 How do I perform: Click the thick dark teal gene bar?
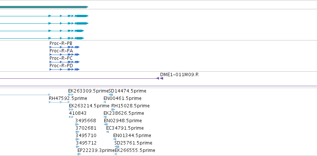click(44, 7)
